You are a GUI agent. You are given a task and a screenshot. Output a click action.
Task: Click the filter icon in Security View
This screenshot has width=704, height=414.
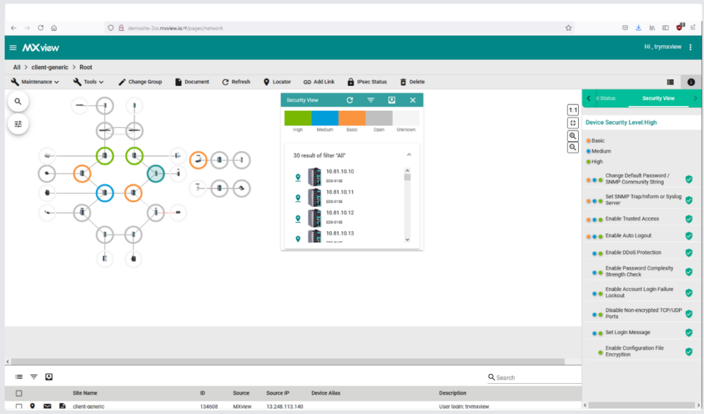[371, 100]
